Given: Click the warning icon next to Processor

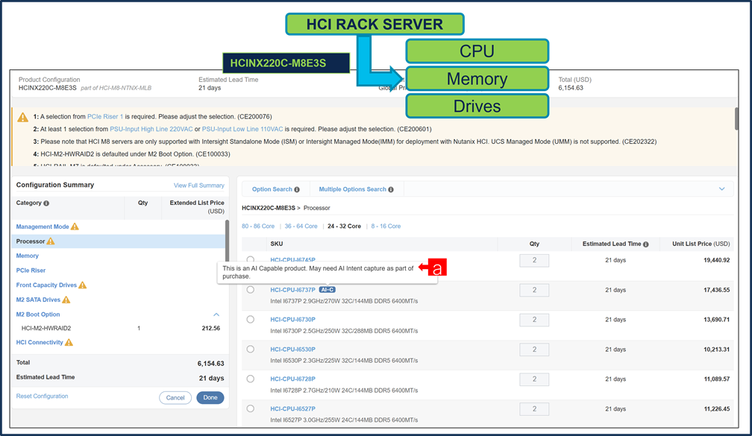Looking at the screenshot, I should (51, 241).
